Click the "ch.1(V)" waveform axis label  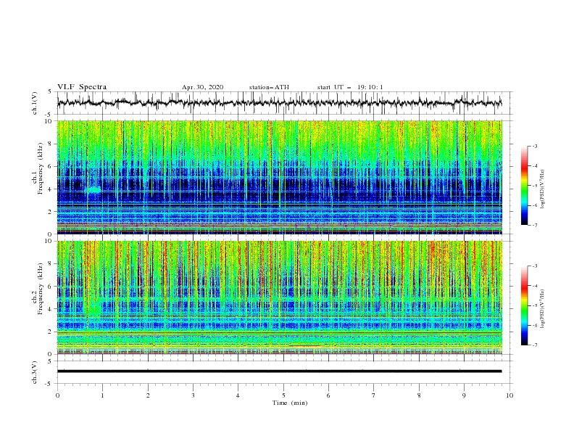(35, 103)
